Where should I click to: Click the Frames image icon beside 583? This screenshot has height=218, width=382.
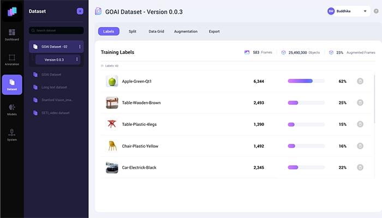247,52
